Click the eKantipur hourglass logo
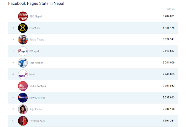This screenshot has height=127, width=186. click(23, 28)
